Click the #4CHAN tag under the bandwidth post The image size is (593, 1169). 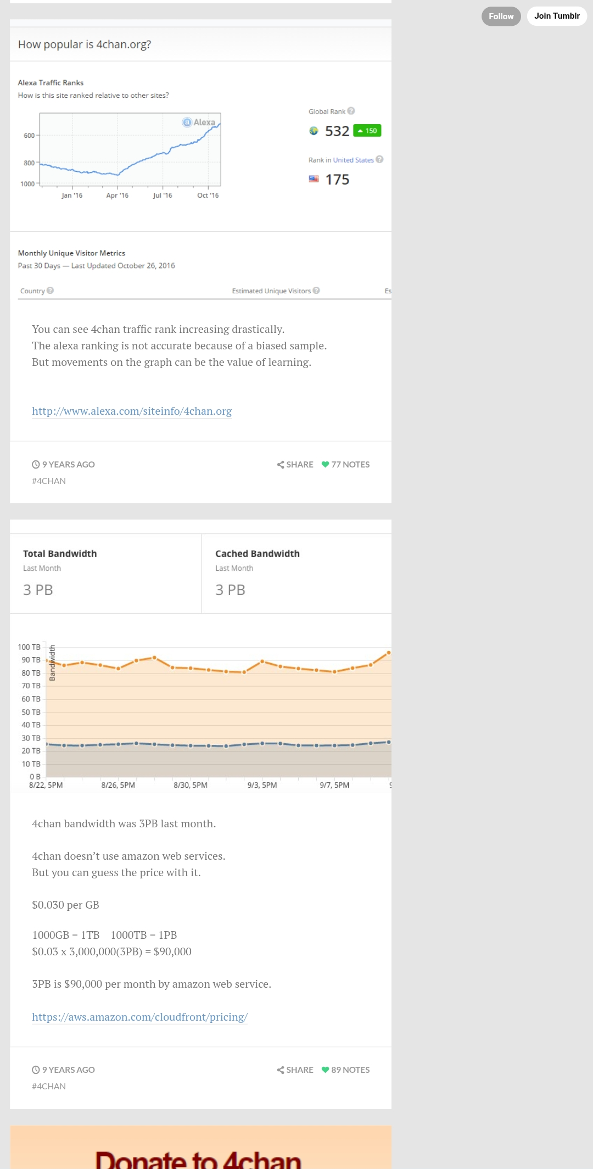pos(49,1087)
